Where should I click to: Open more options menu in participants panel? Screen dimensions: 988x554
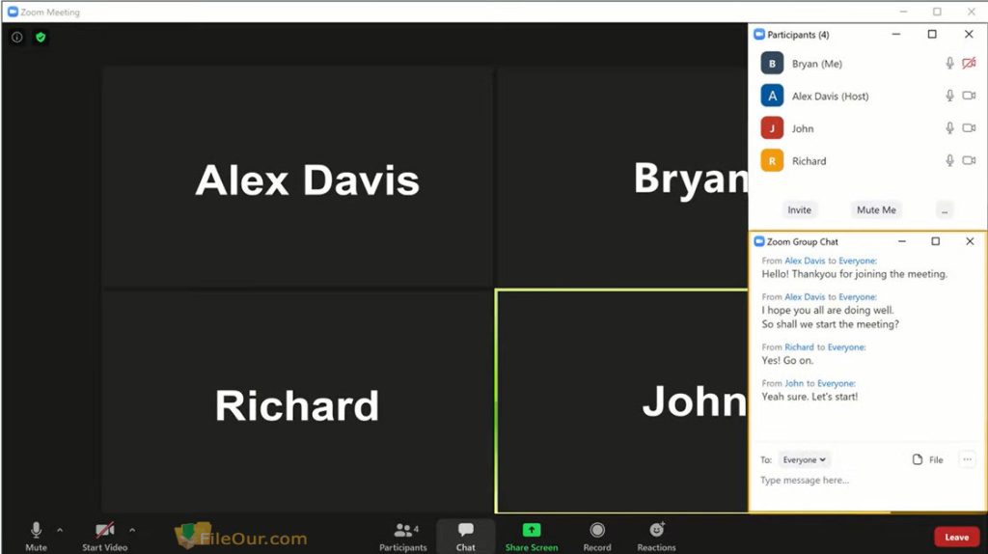tap(945, 209)
